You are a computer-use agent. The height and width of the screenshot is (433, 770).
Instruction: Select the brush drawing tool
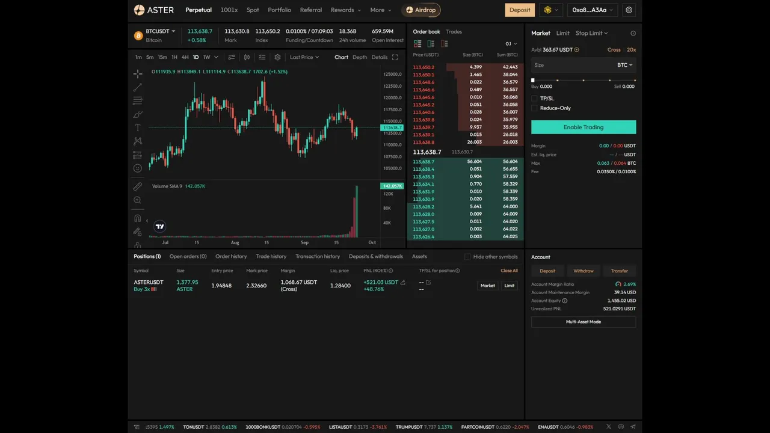pos(138,114)
